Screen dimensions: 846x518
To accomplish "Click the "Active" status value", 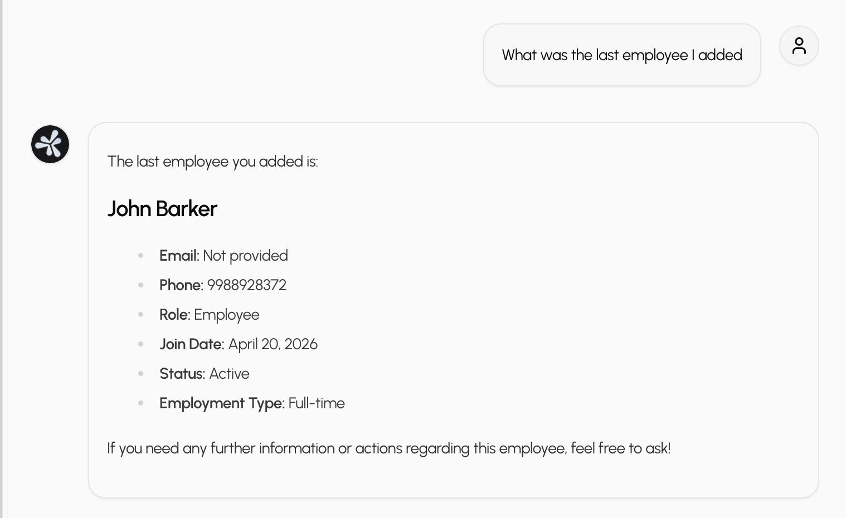I will [229, 374].
